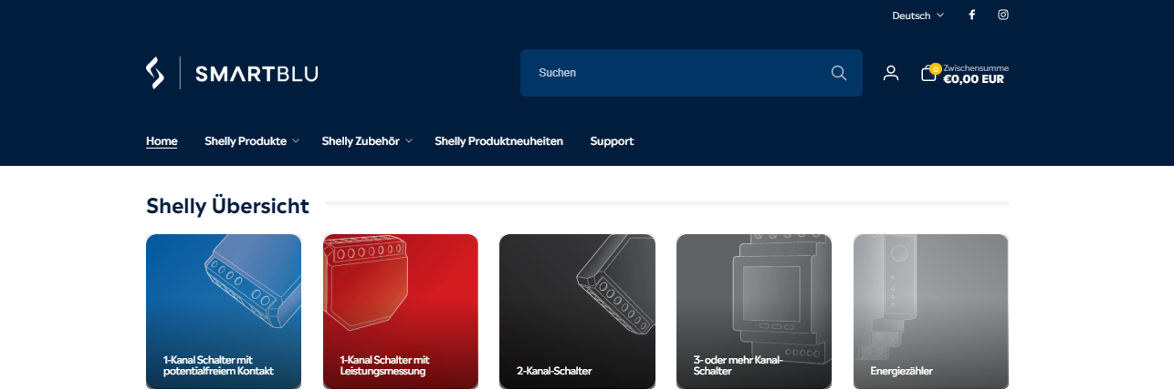Click the Shelly Übersicht heading
Viewport: 1174px width, 390px height.
[x=227, y=206]
